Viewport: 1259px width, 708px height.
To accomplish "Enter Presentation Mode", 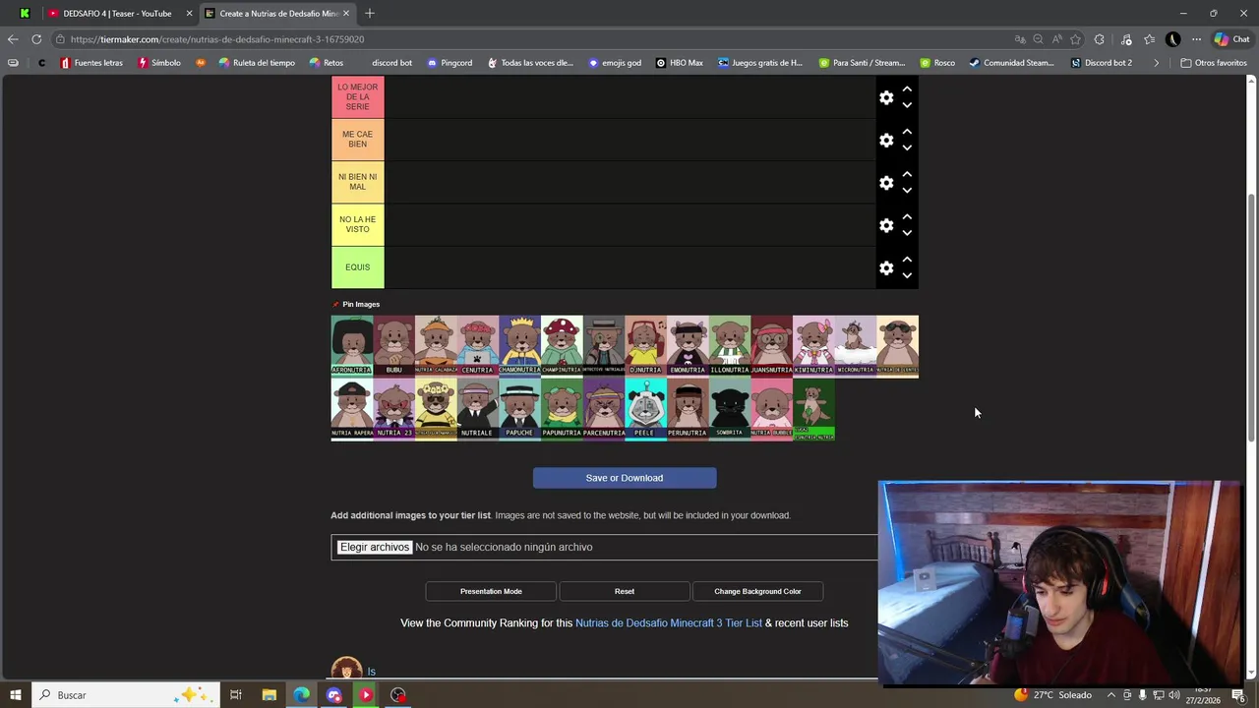I will coord(491,591).
